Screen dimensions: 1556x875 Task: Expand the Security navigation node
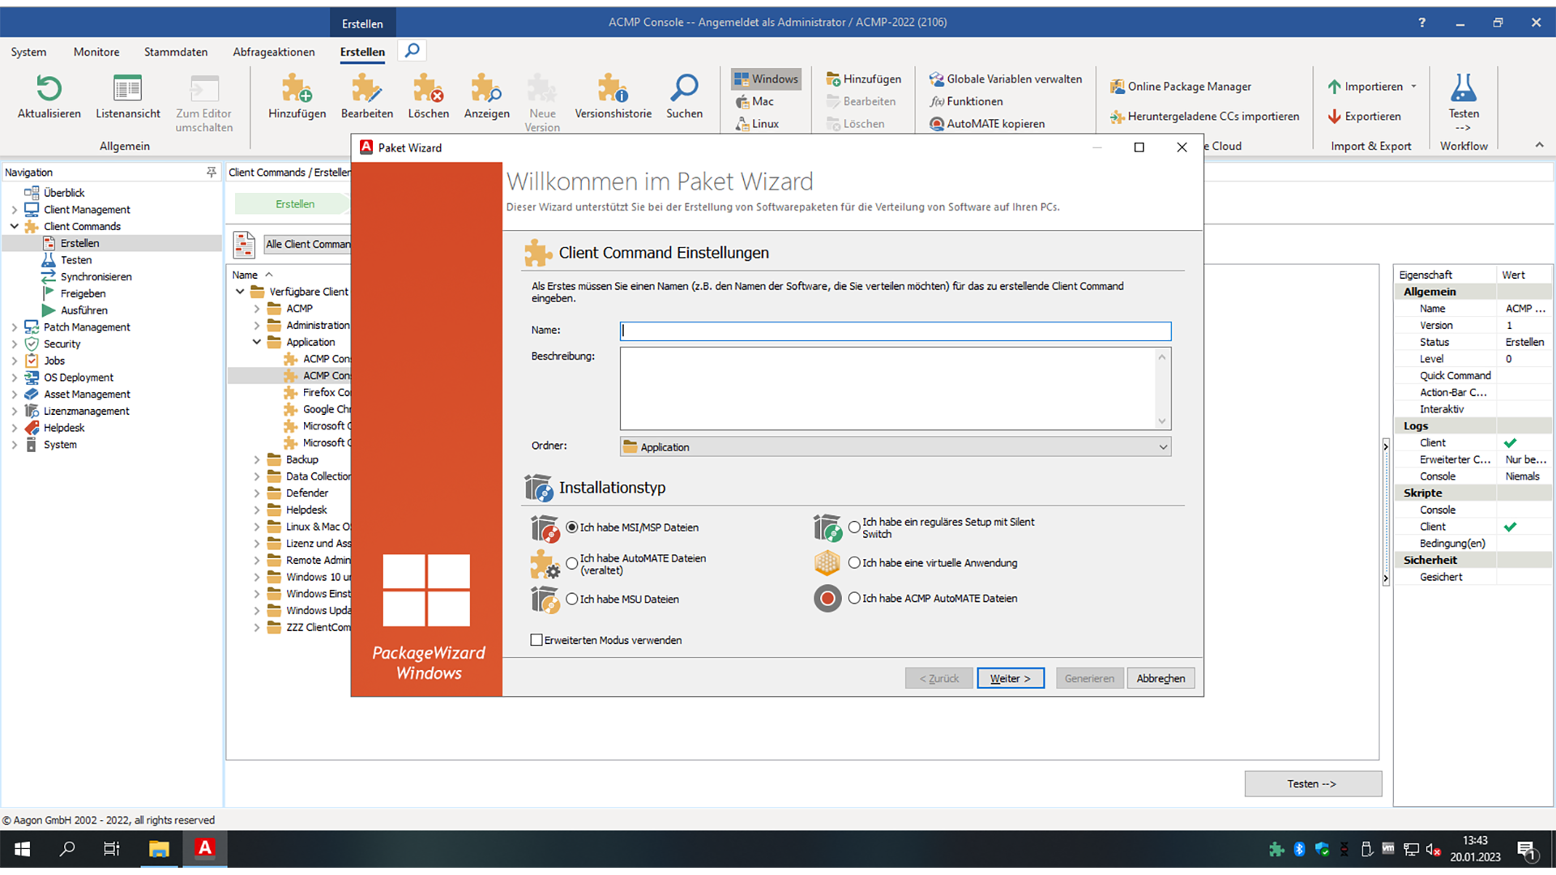tap(15, 344)
